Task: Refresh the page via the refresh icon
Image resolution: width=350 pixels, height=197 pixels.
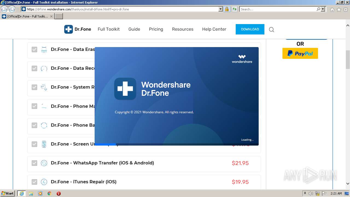Action: click(x=234, y=9)
